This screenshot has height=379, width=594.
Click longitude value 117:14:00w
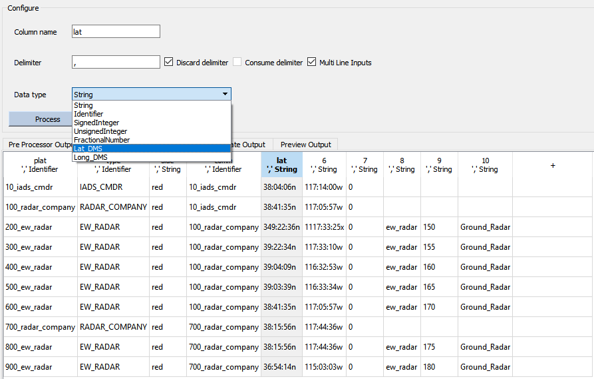325,187
